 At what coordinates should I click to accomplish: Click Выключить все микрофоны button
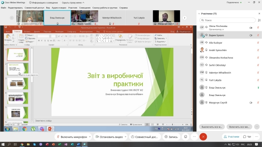point(212,127)
